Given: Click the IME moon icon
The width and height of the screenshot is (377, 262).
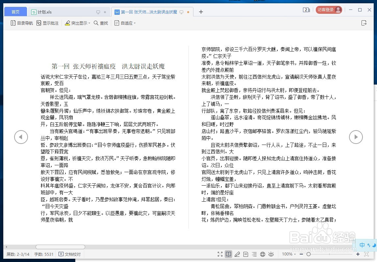Looking at the screenshot, I should [374, 245].
